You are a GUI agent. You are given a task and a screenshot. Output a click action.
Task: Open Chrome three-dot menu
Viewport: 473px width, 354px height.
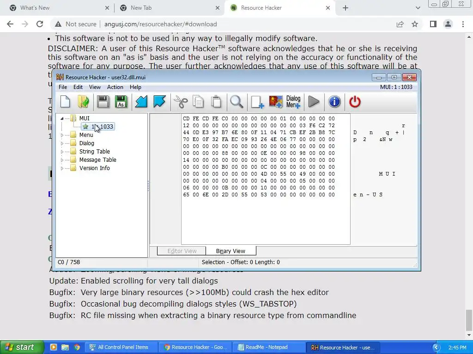[463, 24]
